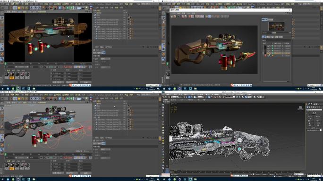Toggle X-axis lock in top-left Cinema 4D toolbar
The image size is (323, 181).
[x=31, y=8]
